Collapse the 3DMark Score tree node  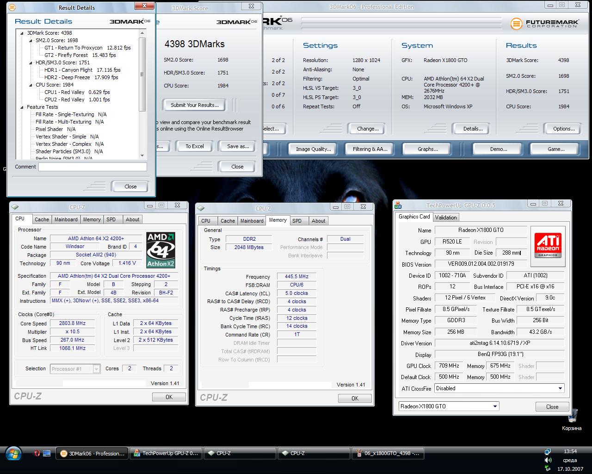[x=22, y=33]
